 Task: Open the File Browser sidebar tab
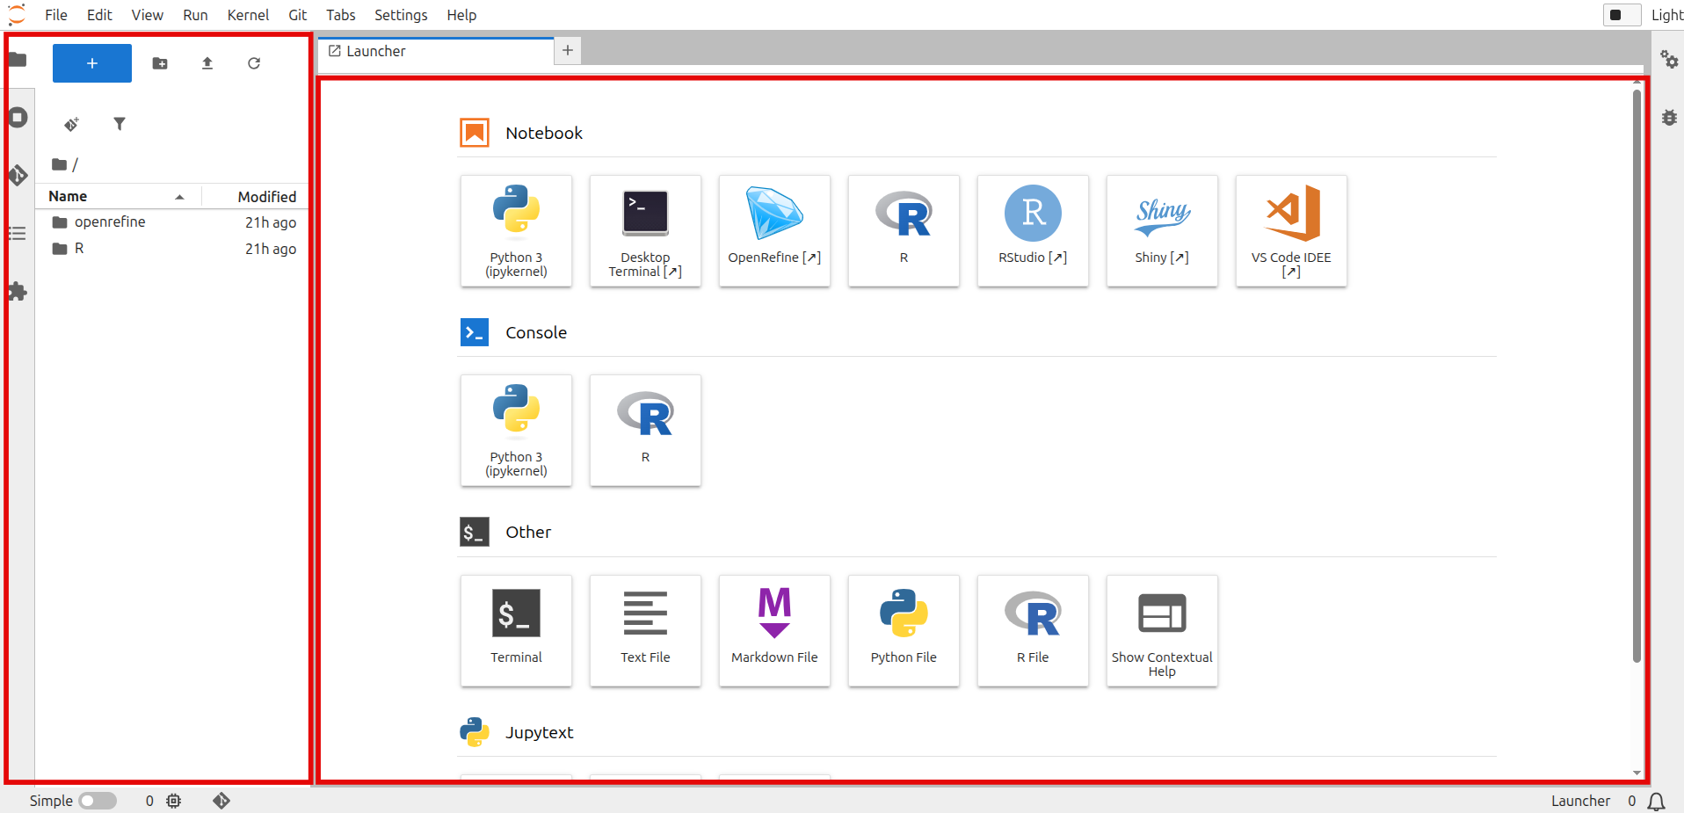pyautogui.click(x=18, y=60)
